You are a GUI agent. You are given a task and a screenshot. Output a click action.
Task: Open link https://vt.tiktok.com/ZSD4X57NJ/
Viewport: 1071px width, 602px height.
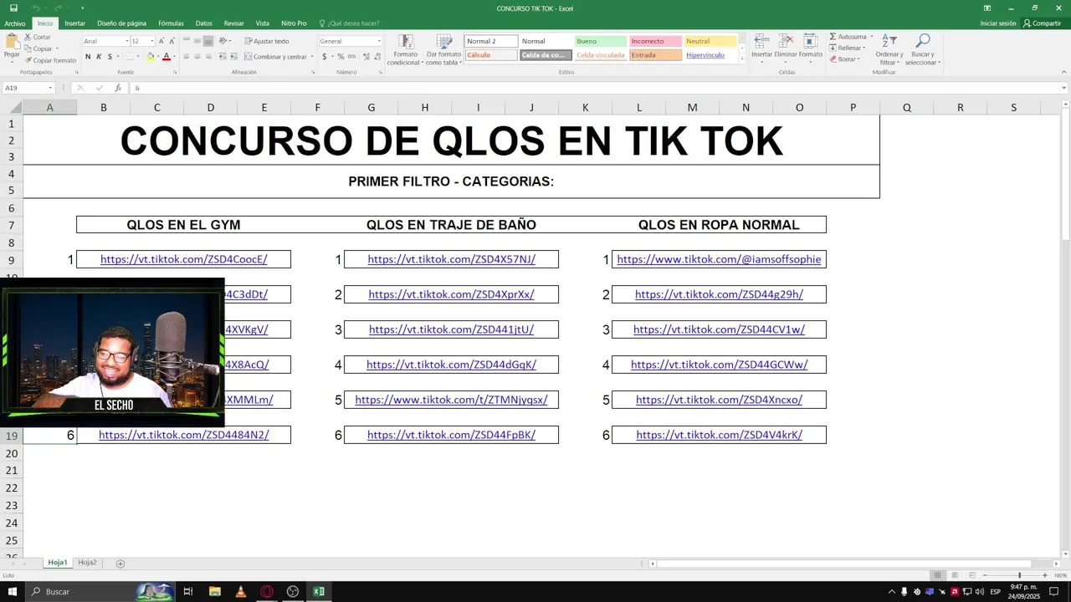[x=451, y=259]
